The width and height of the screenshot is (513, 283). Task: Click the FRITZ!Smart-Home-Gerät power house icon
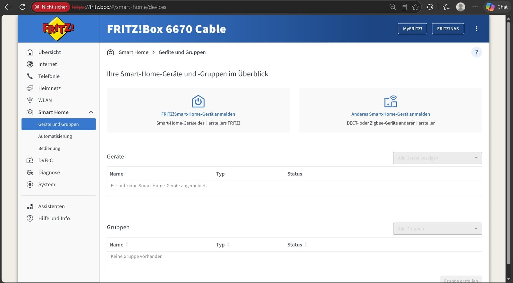198,101
